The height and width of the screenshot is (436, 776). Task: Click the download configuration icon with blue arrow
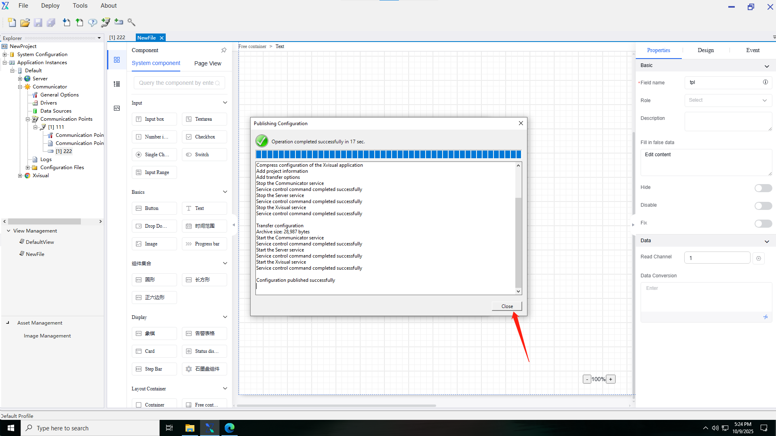click(66, 23)
